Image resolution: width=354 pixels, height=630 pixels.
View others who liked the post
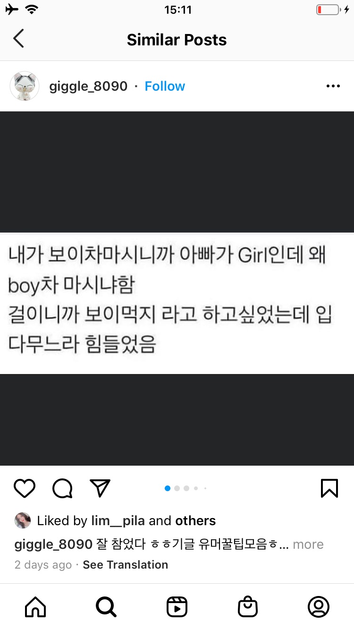tap(195, 521)
